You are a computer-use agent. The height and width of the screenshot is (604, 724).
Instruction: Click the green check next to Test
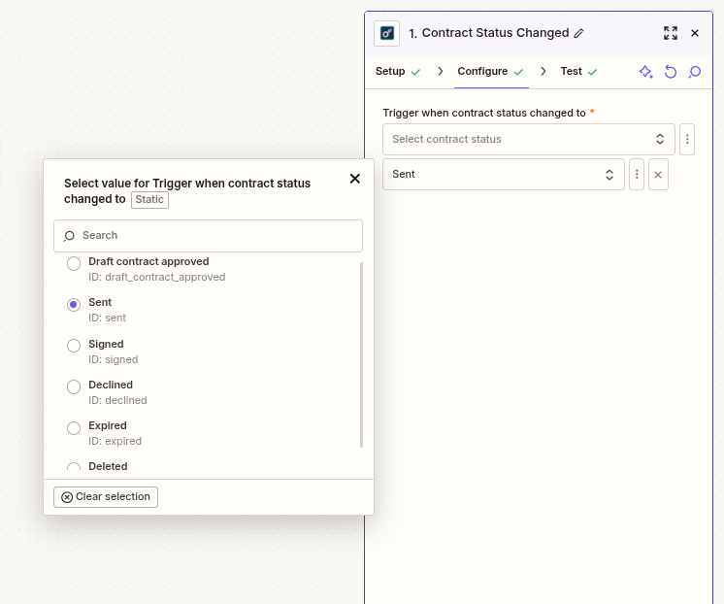point(592,72)
